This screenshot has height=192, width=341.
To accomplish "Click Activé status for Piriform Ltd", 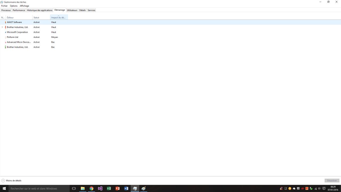I will point(36,37).
